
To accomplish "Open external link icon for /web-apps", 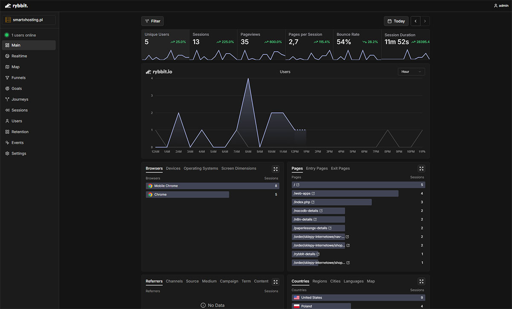I will point(313,194).
